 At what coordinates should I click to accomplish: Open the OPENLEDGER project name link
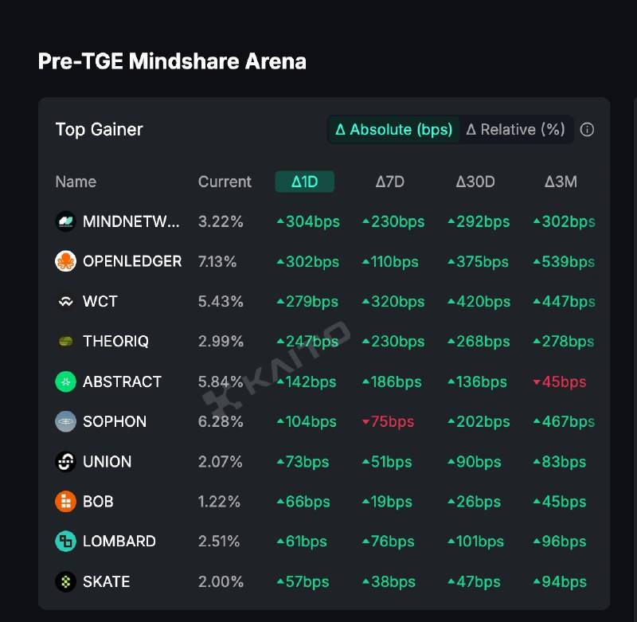click(132, 261)
